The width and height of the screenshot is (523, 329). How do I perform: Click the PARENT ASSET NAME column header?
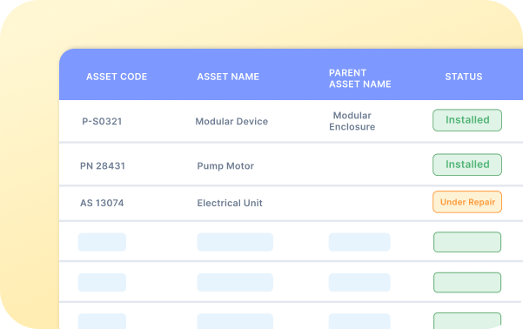pos(360,78)
